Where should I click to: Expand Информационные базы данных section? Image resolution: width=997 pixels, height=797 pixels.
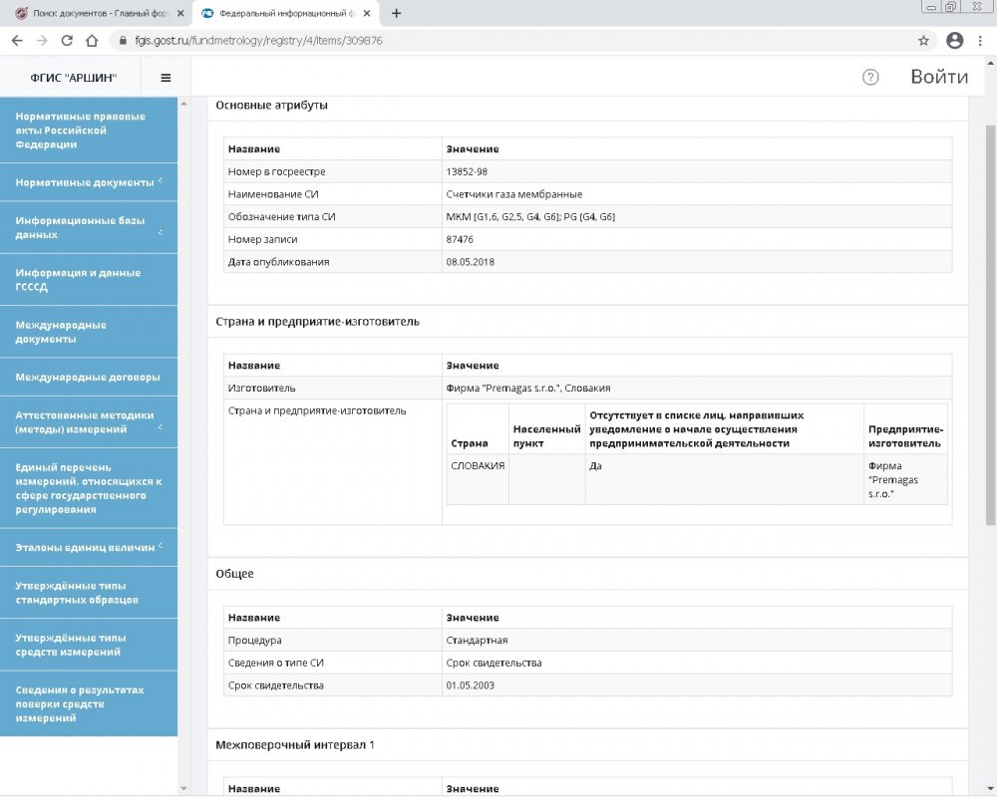[88, 227]
